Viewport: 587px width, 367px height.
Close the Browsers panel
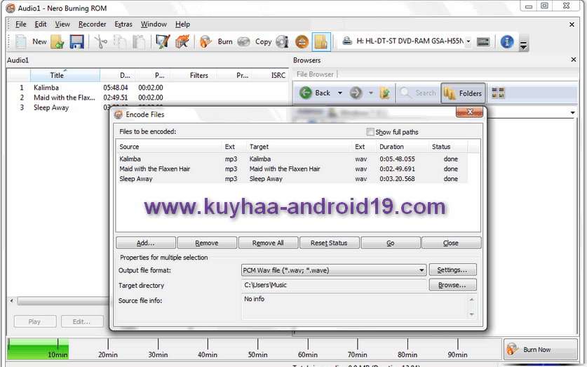(x=573, y=60)
